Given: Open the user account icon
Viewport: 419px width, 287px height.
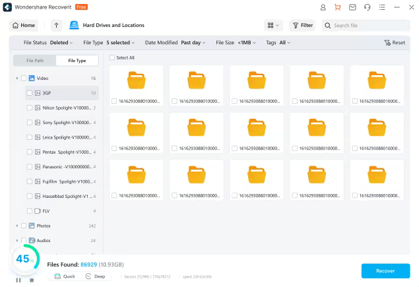Looking at the screenshot, I should [323, 7].
